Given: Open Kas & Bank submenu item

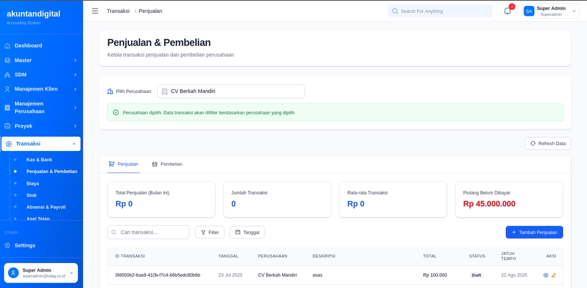Looking at the screenshot, I should (x=39, y=160).
